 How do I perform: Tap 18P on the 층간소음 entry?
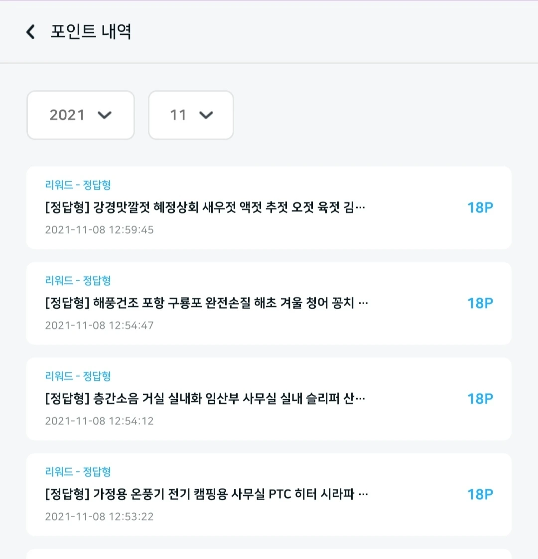pos(480,399)
